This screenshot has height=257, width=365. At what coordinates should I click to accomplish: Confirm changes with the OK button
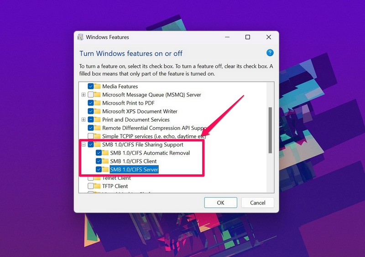[x=220, y=203]
